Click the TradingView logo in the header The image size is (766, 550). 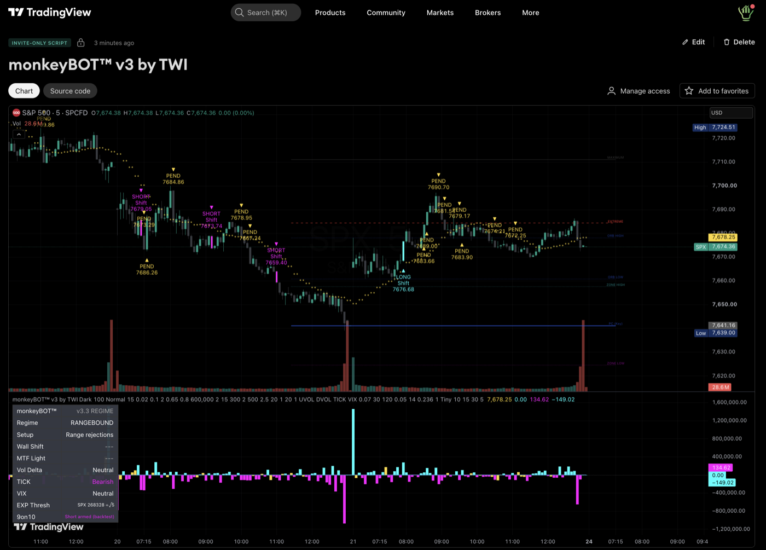(x=50, y=12)
